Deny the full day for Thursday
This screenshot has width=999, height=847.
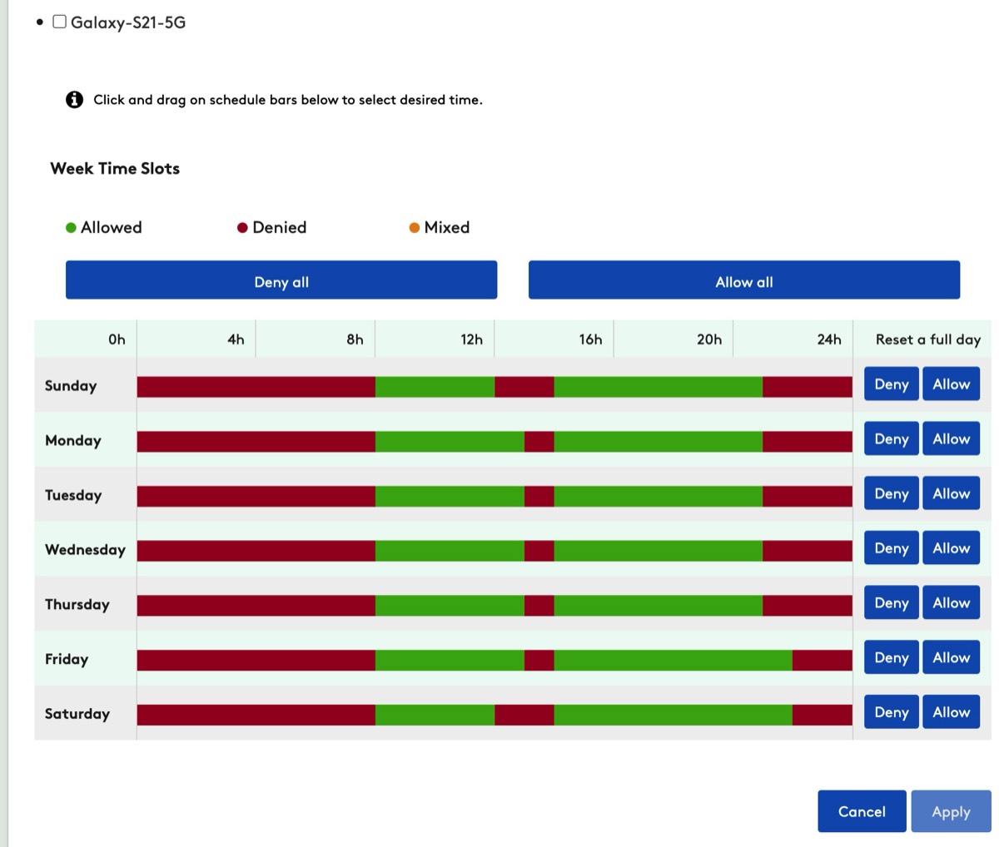coord(892,602)
